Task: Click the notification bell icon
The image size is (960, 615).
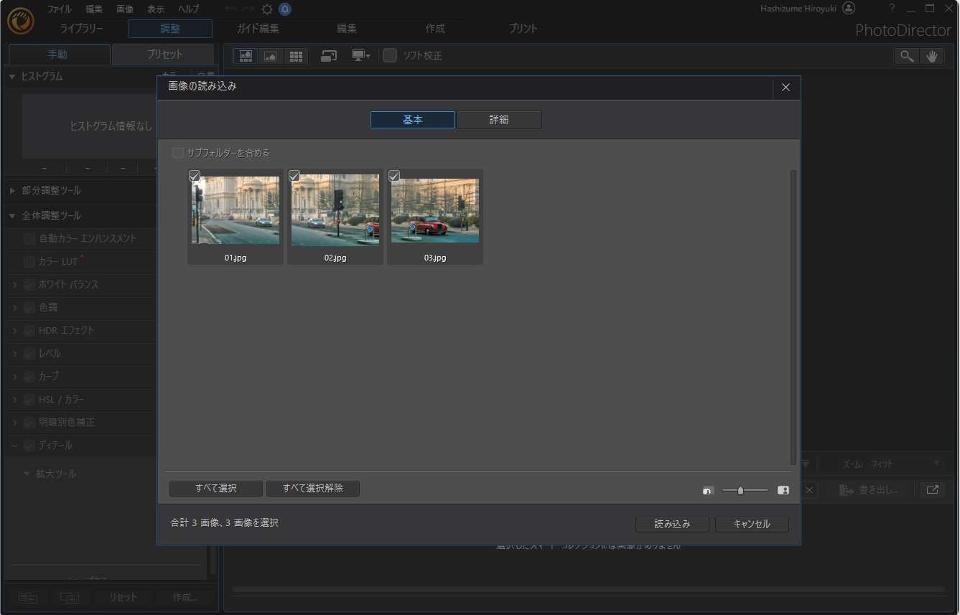Action: 285,9
